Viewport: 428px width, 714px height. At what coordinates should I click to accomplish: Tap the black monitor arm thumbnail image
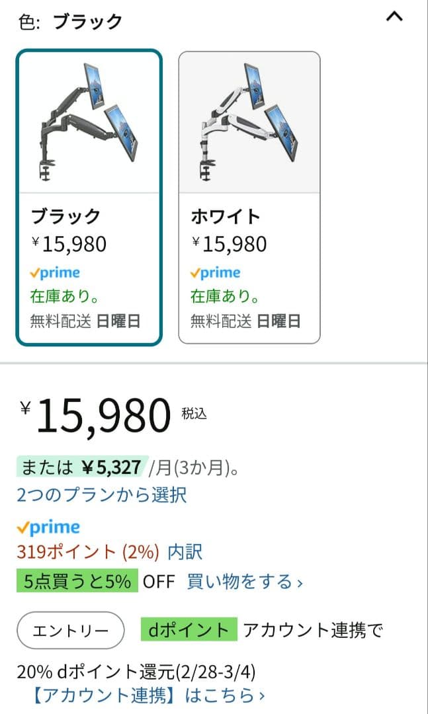(89, 122)
